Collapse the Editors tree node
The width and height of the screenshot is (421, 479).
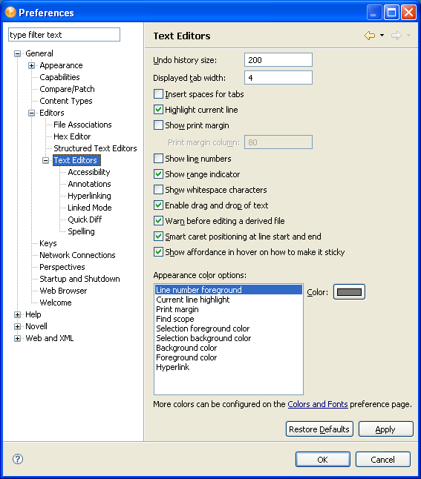pos(31,113)
